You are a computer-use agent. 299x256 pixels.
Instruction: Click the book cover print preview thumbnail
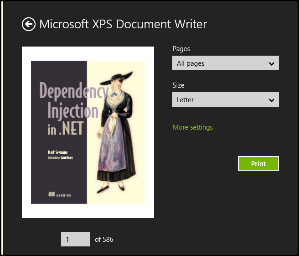coord(88,132)
